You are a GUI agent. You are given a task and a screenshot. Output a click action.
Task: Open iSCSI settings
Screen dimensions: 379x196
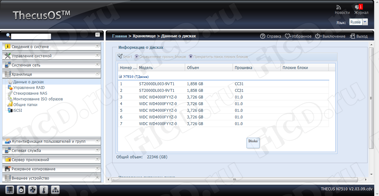click(18, 111)
